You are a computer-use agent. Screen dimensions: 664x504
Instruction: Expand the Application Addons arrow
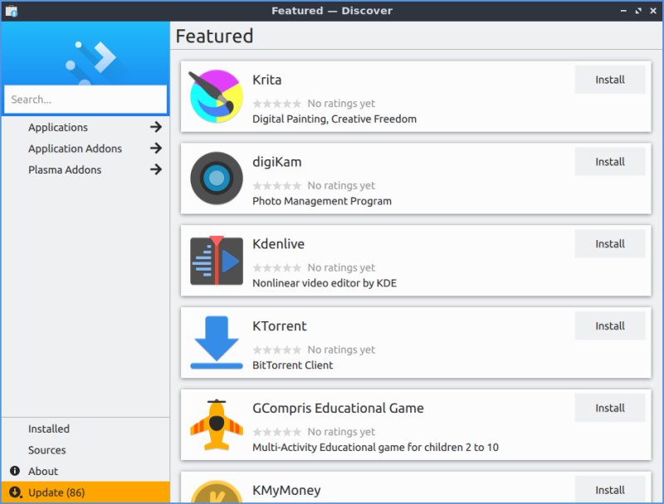[x=155, y=149]
